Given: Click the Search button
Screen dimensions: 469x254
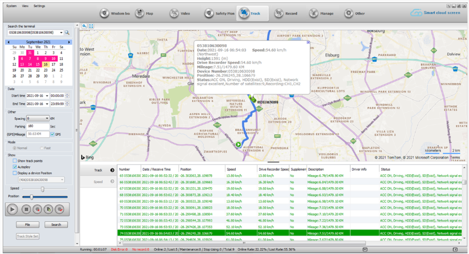Looking at the screenshot, I should pos(56,224).
